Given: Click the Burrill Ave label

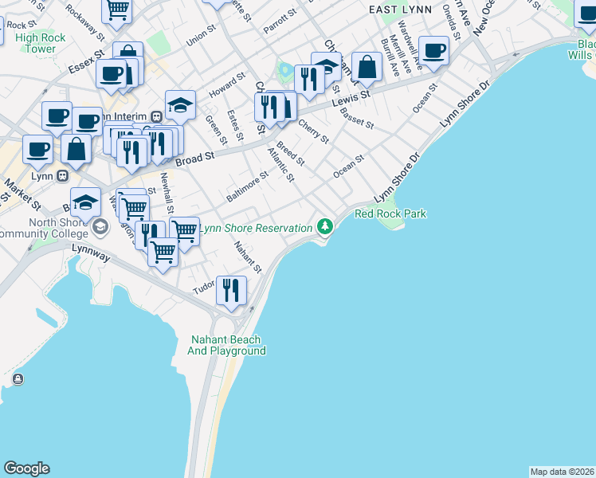Looking at the screenshot, I should [x=390, y=57].
